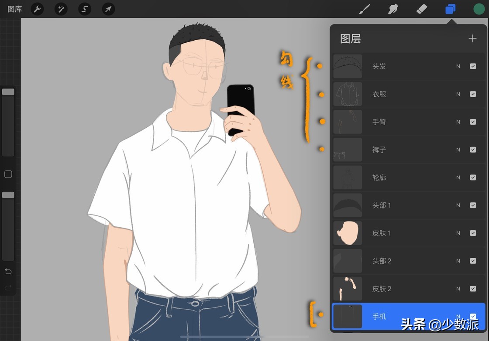The height and width of the screenshot is (341, 489).
Task: Open the Brush tool
Action: [364, 9]
